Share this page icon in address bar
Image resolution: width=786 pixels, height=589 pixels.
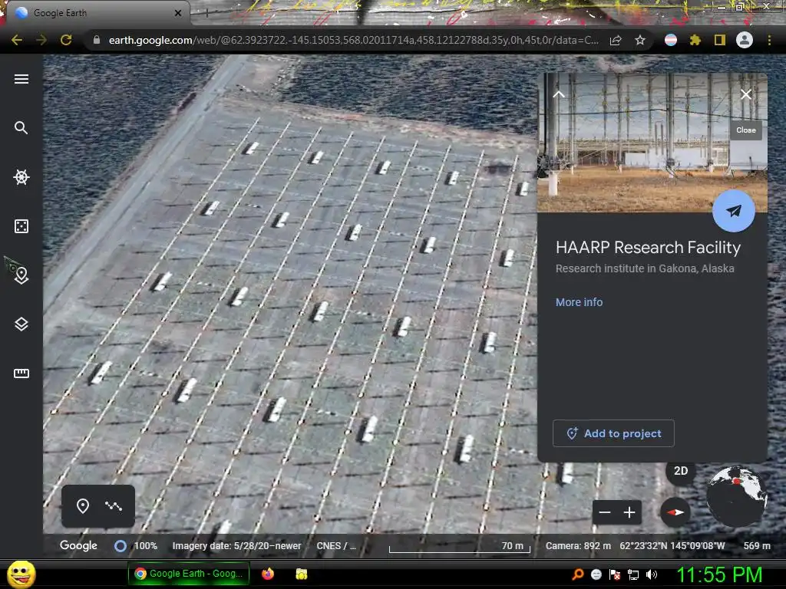coord(616,40)
